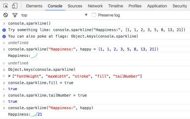The width and height of the screenshot is (190, 119).
Task: Click the "fill" string in the array
Action: coord(102,76)
